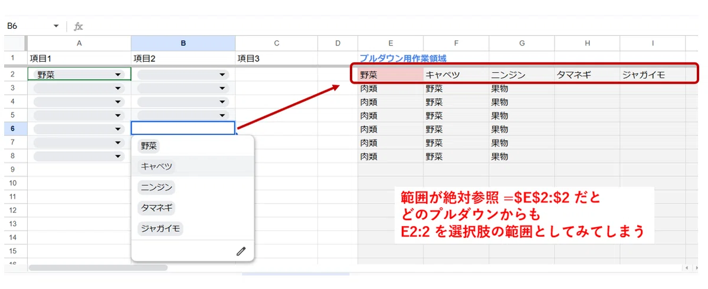Click the scroll right arrow at bottom
708x289 pixels.
pos(696,267)
